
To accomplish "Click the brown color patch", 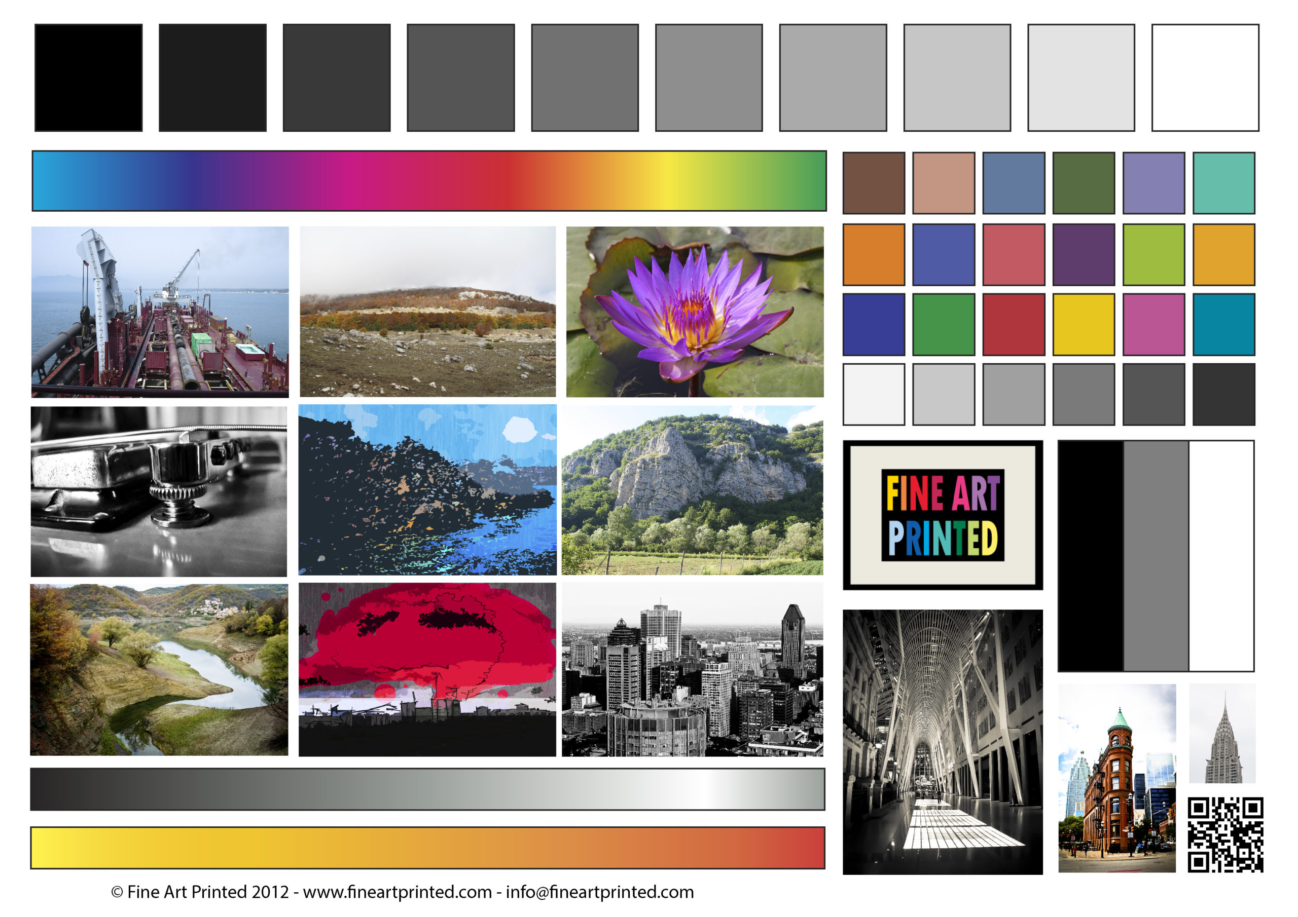I will coord(874,182).
